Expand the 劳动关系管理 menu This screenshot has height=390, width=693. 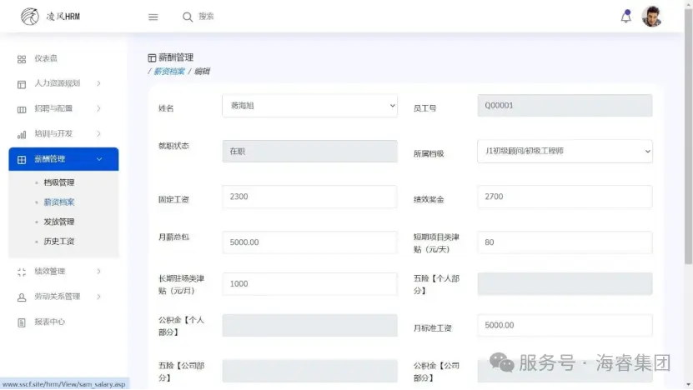(x=57, y=297)
